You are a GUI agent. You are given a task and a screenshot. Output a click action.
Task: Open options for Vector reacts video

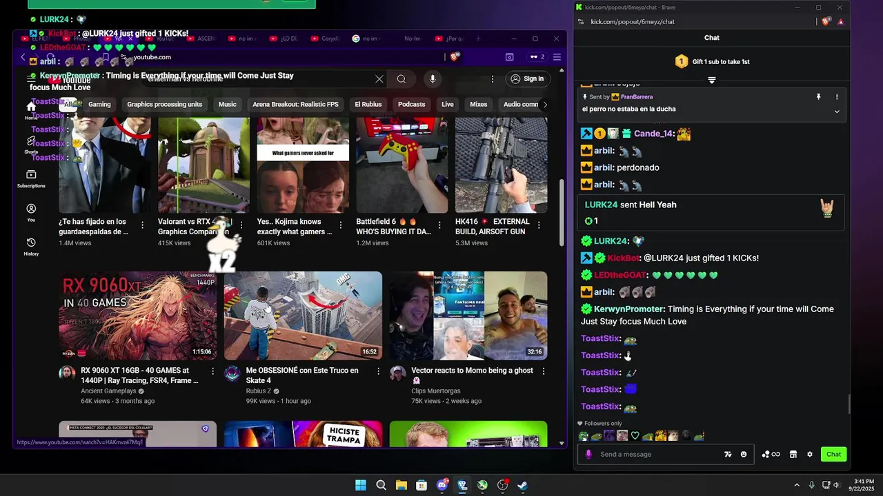(x=544, y=371)
